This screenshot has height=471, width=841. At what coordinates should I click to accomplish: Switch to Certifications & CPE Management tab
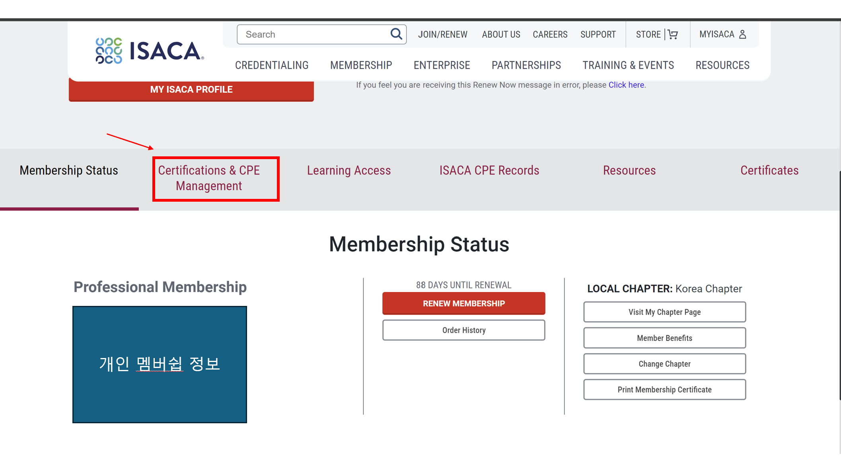click(209, 178)
